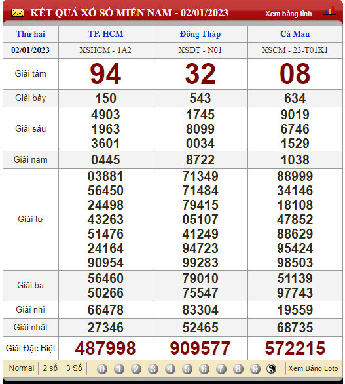345x384 pixels.
Task: Click the Giải Đặc Biệt row label
Action: [31, 348]
